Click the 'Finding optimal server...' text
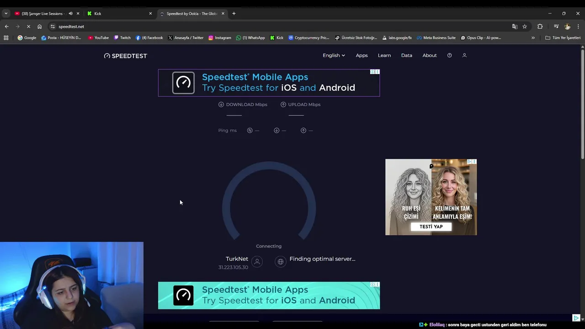 322,259
